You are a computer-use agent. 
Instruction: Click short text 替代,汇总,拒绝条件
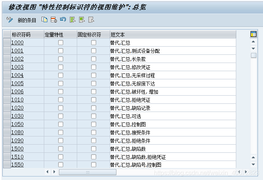click(x=130, y=141)
